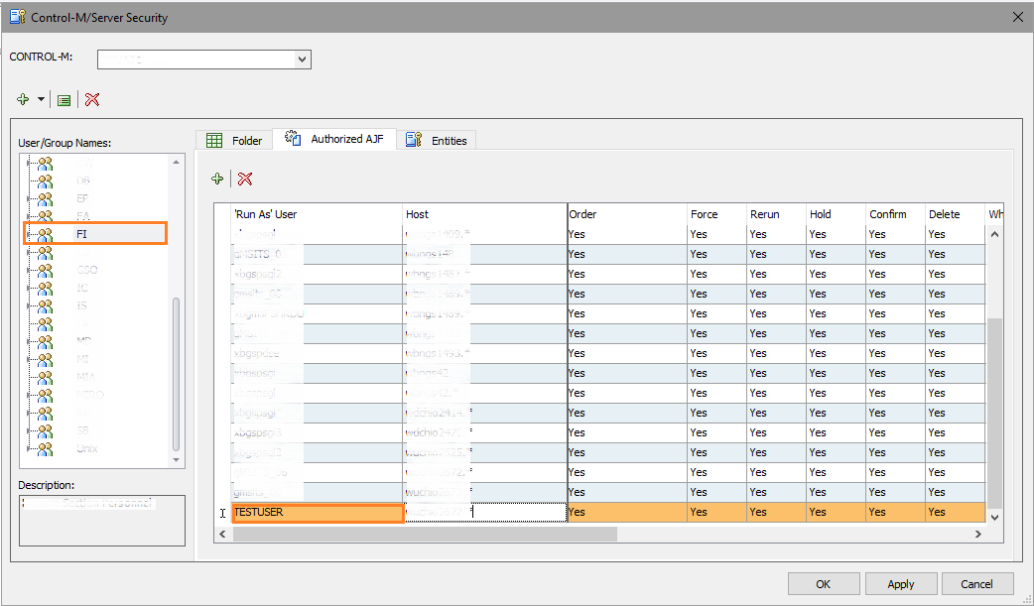Click the top toolbar red delete icon

point(92,99)
